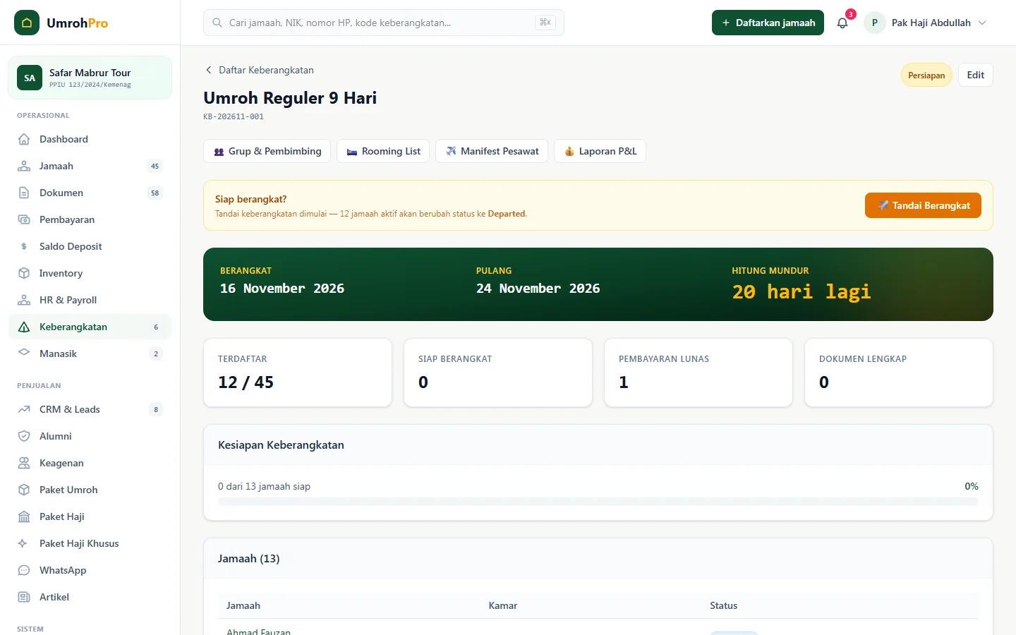
Task: Open the Alumni page
Action: [x=90, y=436]
